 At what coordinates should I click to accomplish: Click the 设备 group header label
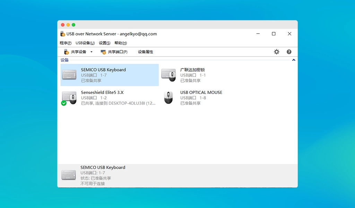pos(64,60)
